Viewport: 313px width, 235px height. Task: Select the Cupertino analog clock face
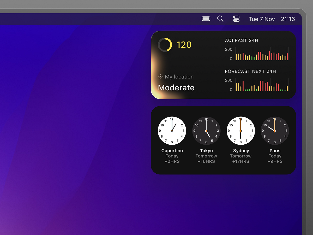tap(172, 131)
